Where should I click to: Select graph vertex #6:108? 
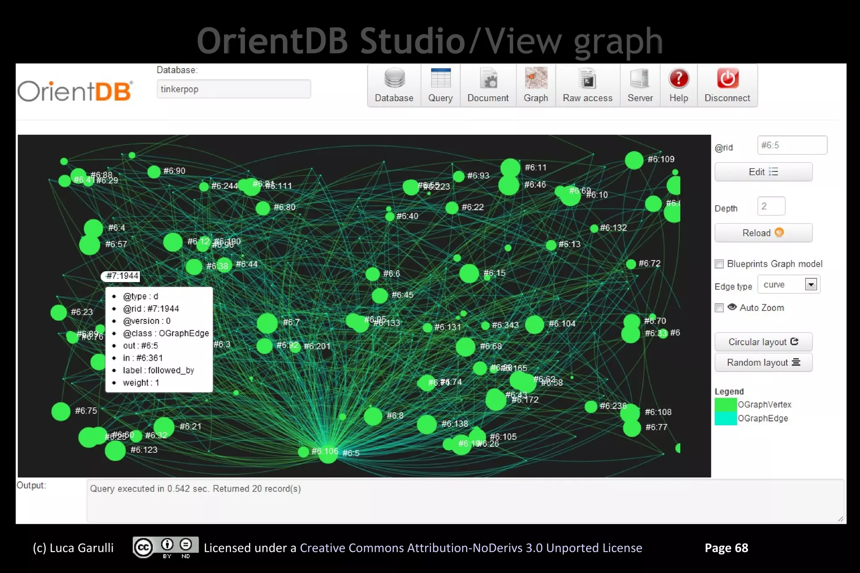(630, 413)
